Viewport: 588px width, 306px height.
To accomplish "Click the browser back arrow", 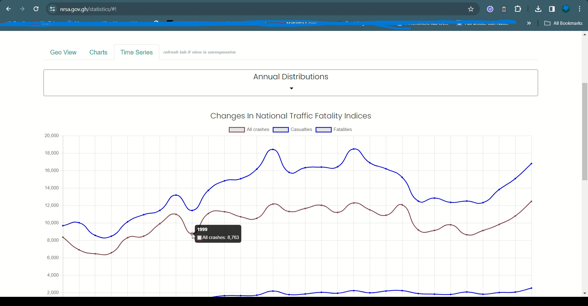I will [8, 9].
